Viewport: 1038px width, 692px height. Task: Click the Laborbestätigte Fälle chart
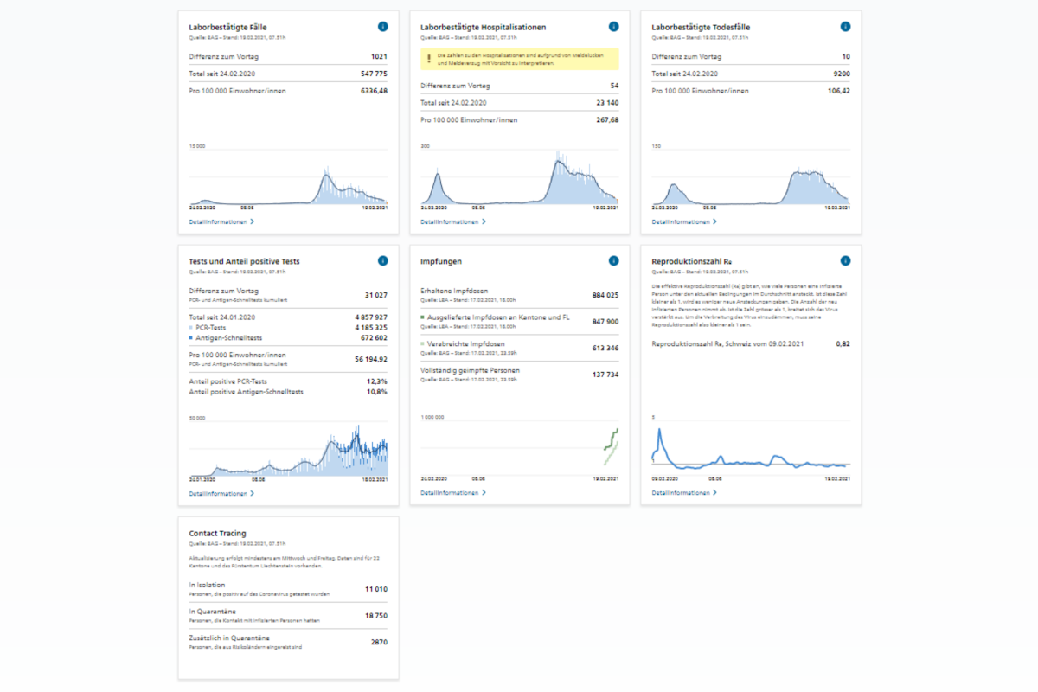coord(289,177)
